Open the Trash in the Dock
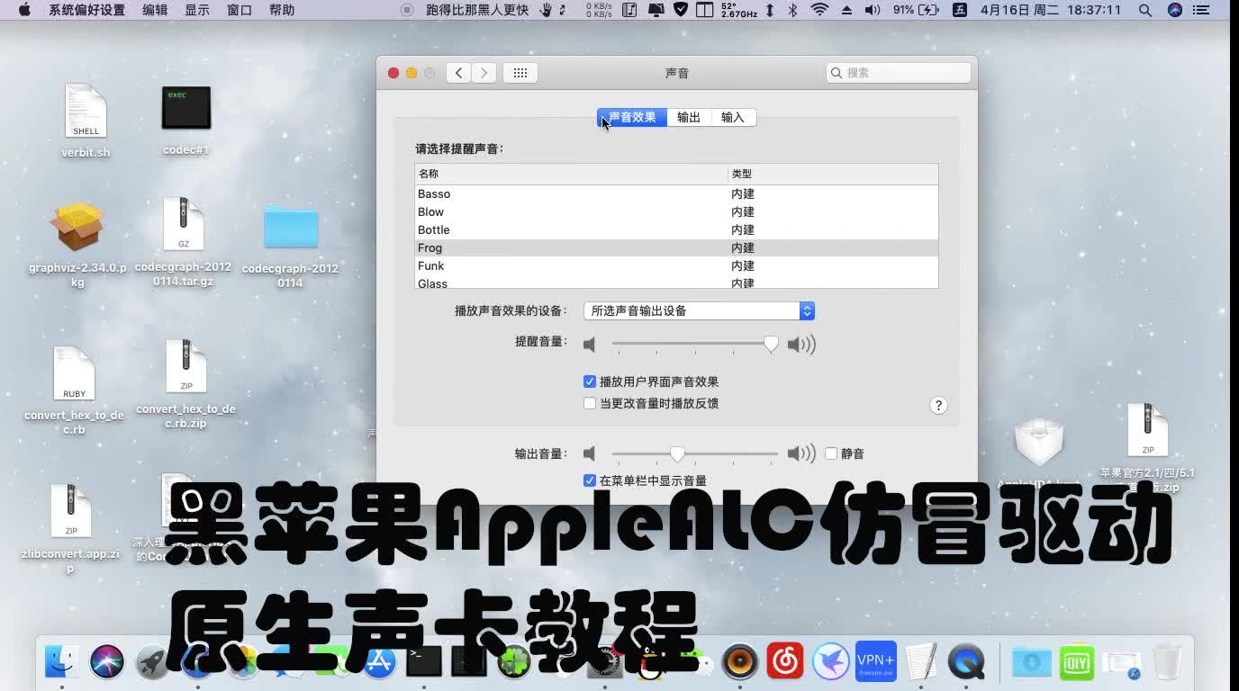The image size is (1239, 691). point(1168,661)
